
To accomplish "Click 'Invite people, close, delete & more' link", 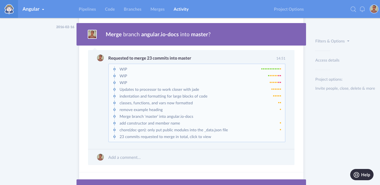I will pos(345,88).
